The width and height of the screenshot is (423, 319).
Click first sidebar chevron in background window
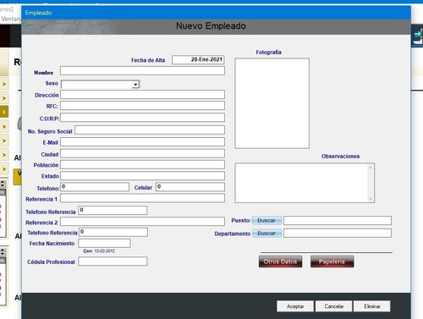tap(4, 84)
